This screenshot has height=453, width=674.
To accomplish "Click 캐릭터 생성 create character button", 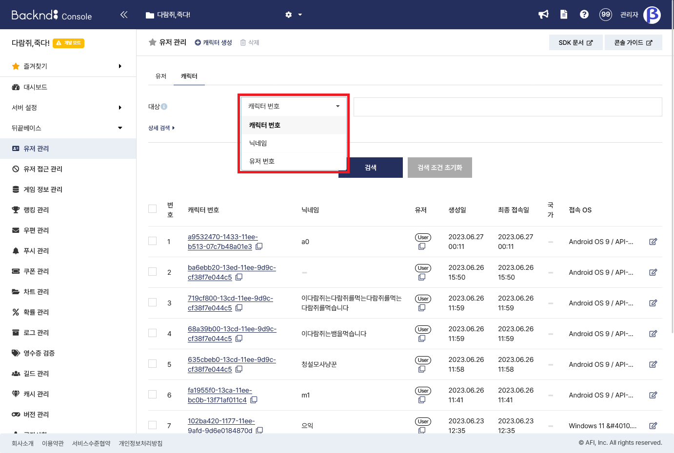I will click(x=213, y=42).
